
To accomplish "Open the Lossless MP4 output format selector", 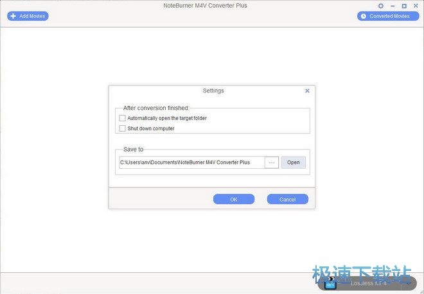I will (x=367, y=283).
